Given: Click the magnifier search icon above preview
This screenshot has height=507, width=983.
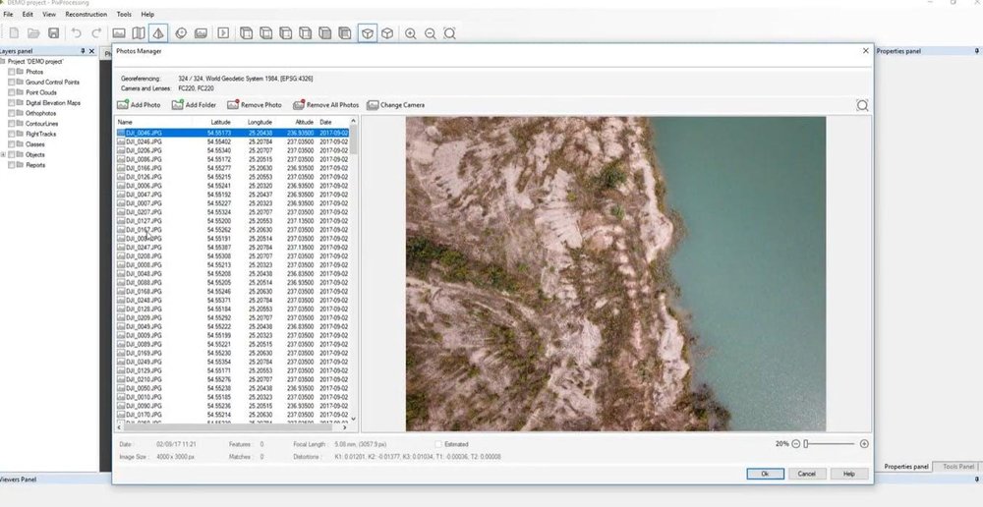Looking at the screenshot, I should click(x=862, y=105).
